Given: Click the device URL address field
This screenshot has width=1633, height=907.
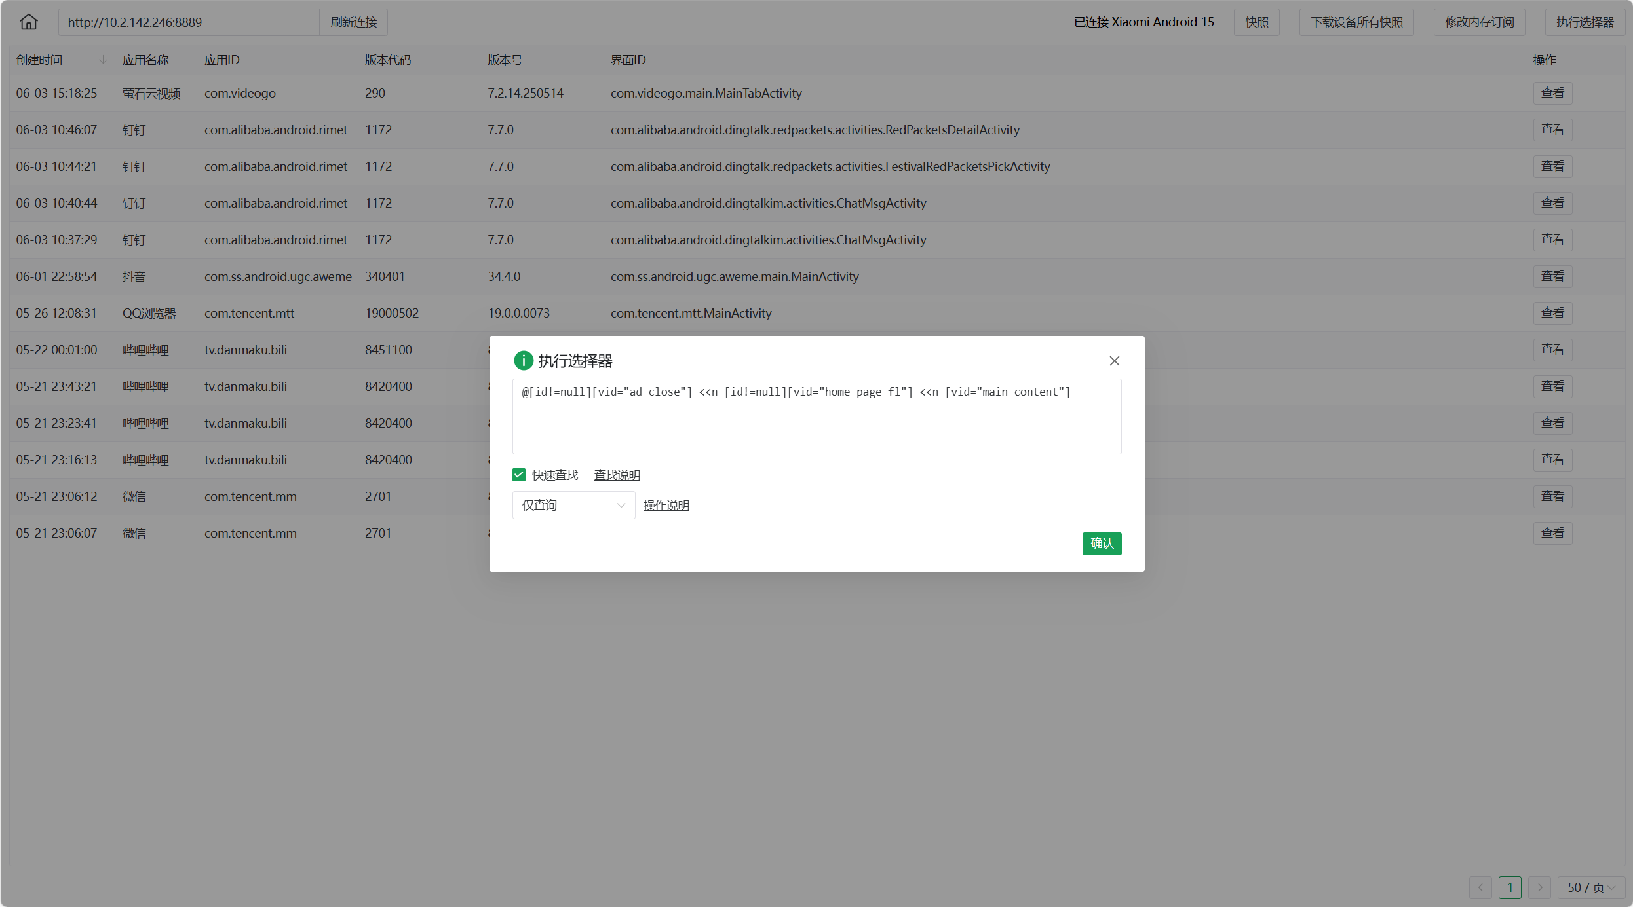Looking at the screenshot, I should pyautogui.click(x=189, y=22).
